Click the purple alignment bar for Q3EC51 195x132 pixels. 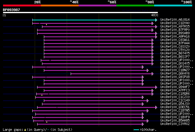pyautogui.click(x=97, y=107)
